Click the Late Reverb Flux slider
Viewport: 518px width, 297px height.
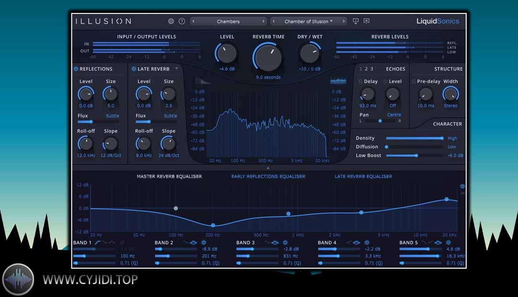(156, 122)
